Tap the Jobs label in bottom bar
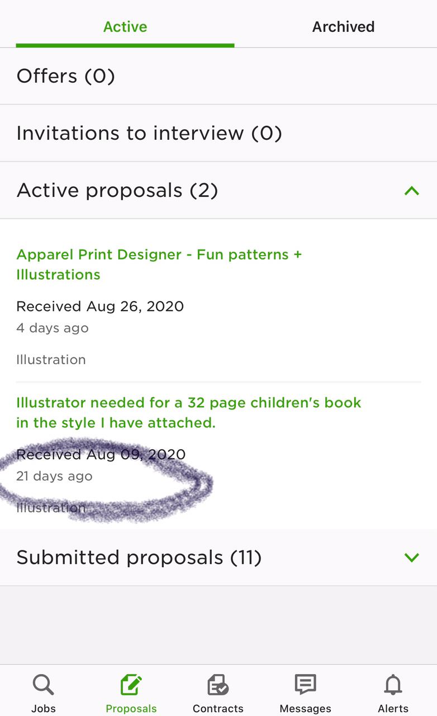Screen dimensions: 437x716 click(x=43, y=708)
